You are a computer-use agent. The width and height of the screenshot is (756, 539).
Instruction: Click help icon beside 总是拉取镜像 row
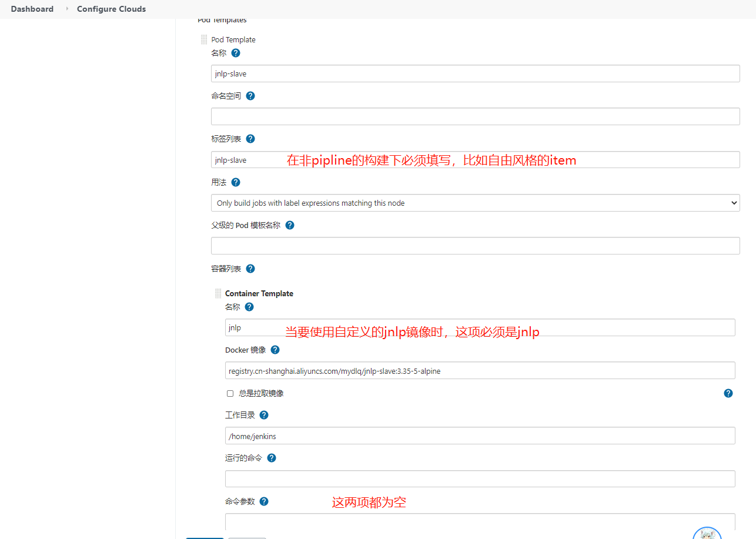coord(728,393)
